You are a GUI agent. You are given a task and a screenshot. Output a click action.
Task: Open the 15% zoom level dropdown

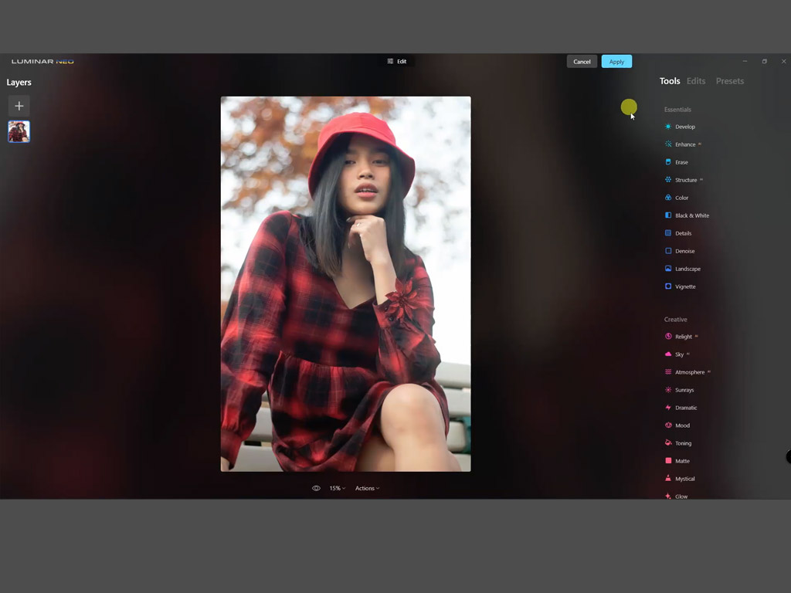pos(337,488)
